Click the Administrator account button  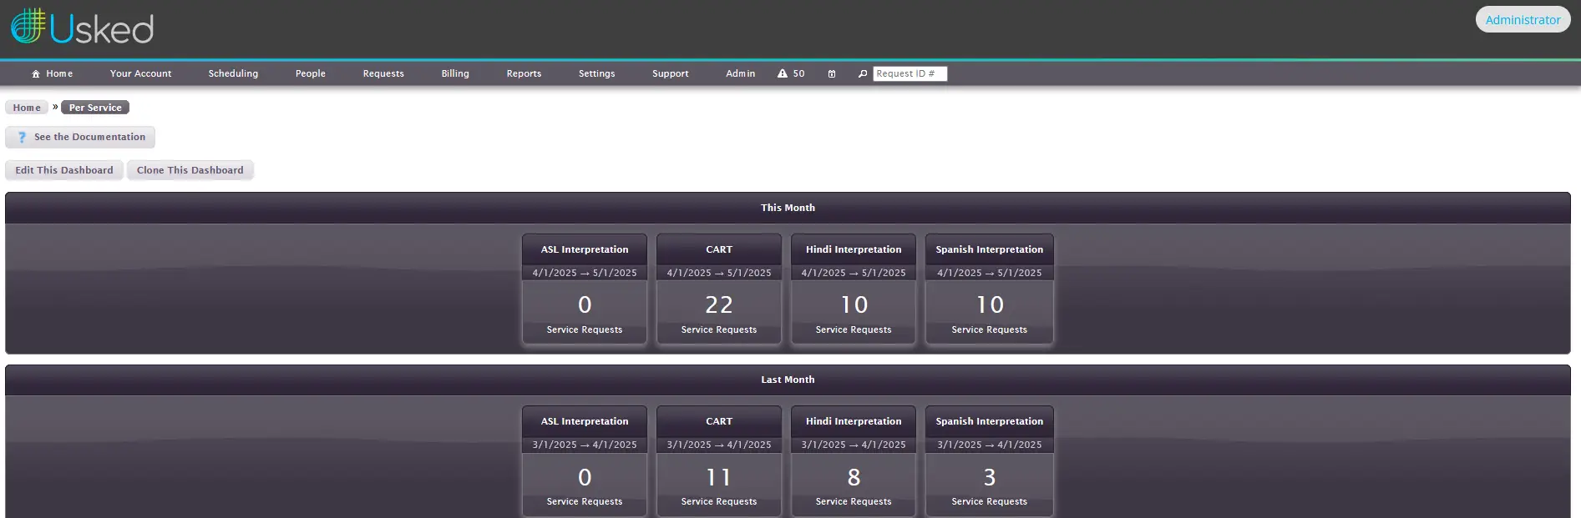coord(1522,20)
